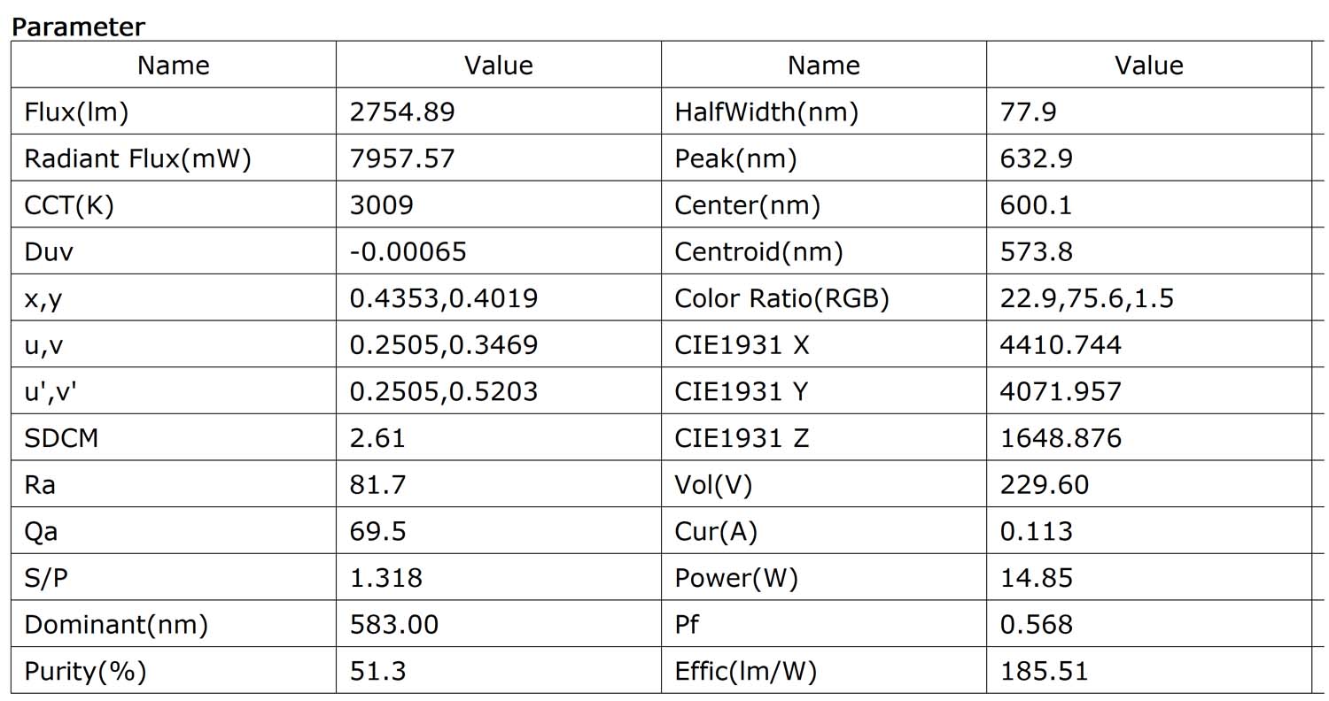1329x701 pixels.
Task: Click the Vol(V) value 229.60
Action: pyautogui.click(x=1045, y=485)
